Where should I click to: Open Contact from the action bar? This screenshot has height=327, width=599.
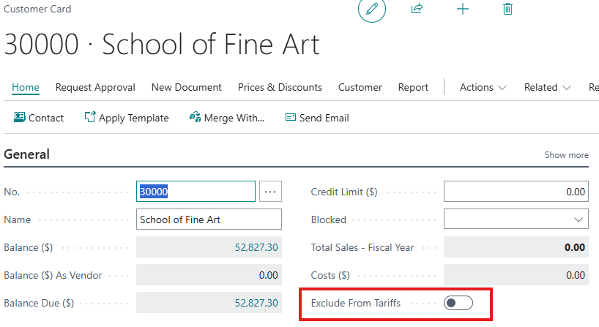[39, 118]
